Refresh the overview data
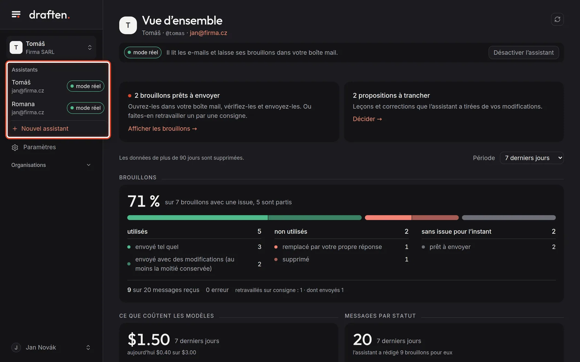 click(557, 19)
